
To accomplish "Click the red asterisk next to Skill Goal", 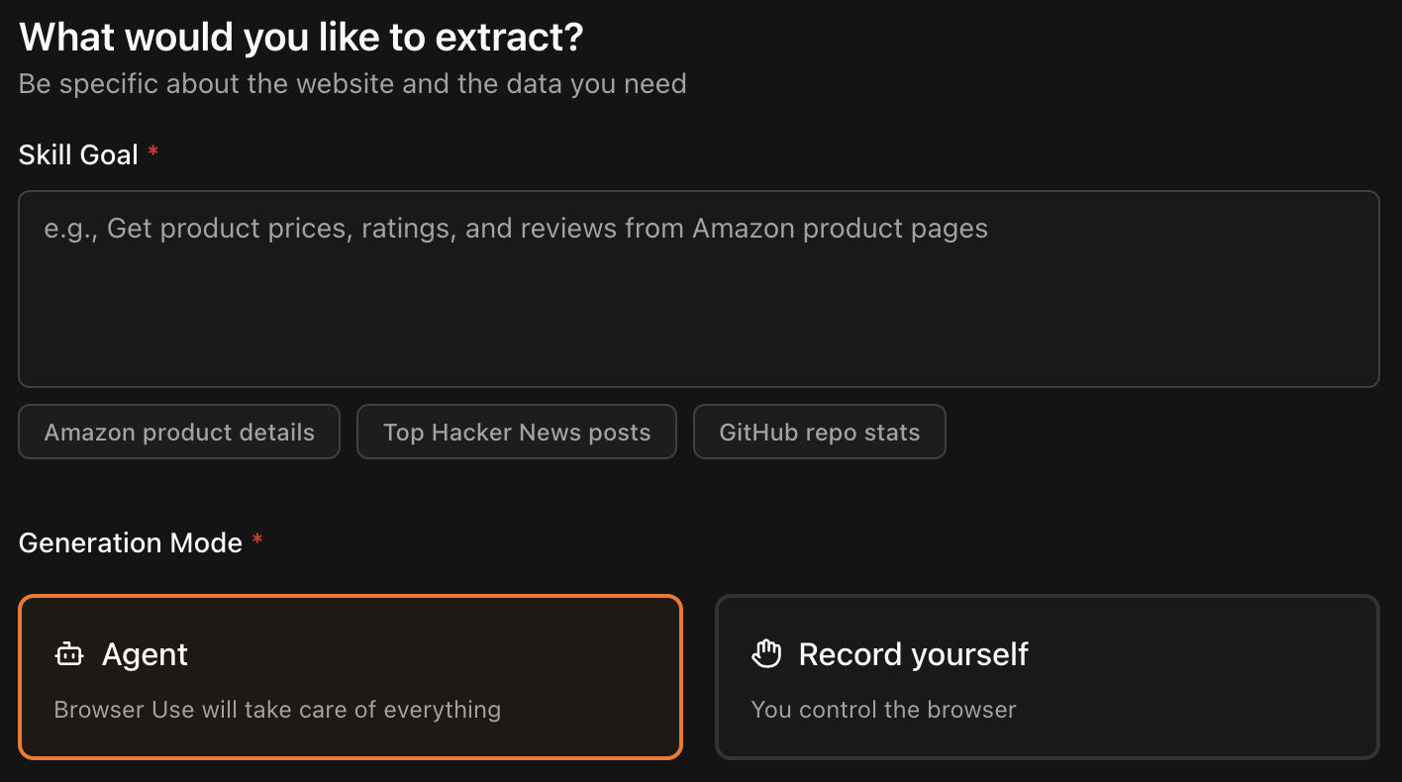I will pyautogui.click(x=152, y=152).
